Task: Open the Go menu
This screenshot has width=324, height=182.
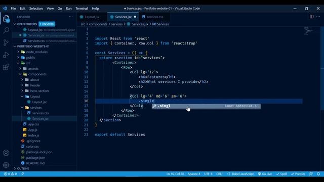Action: 60,9
